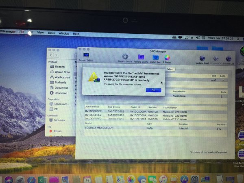Click the Finder back arrow button
The height and width of the screenshot is (183, 244).
(x=51, y=55)
